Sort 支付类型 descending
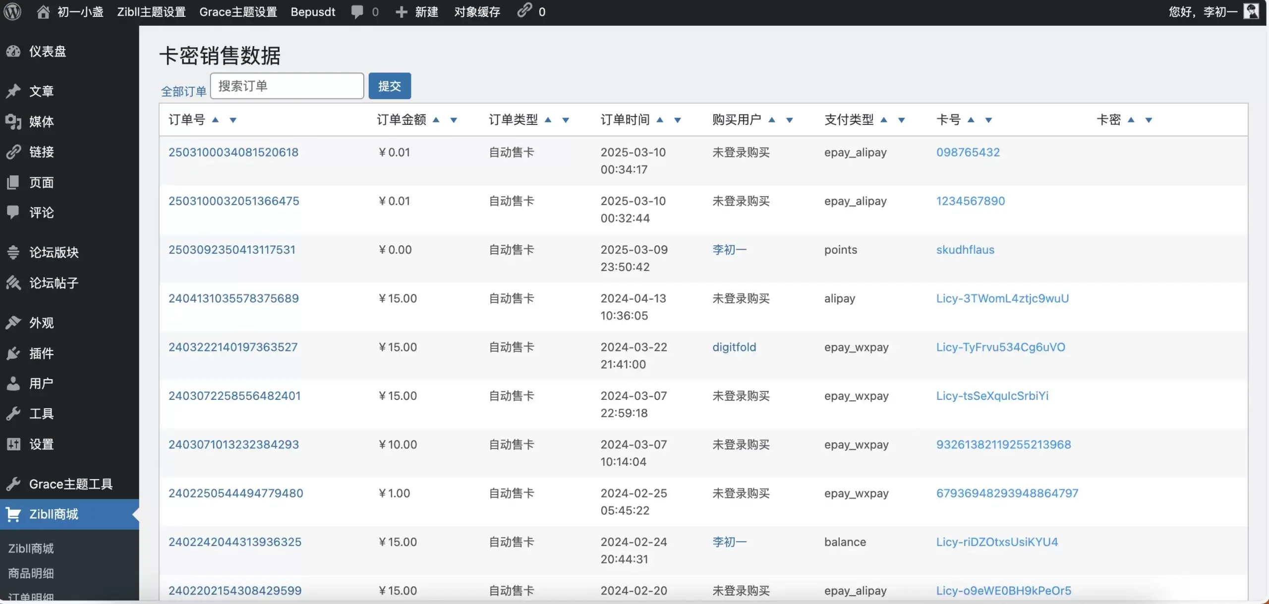 [902, 120]
